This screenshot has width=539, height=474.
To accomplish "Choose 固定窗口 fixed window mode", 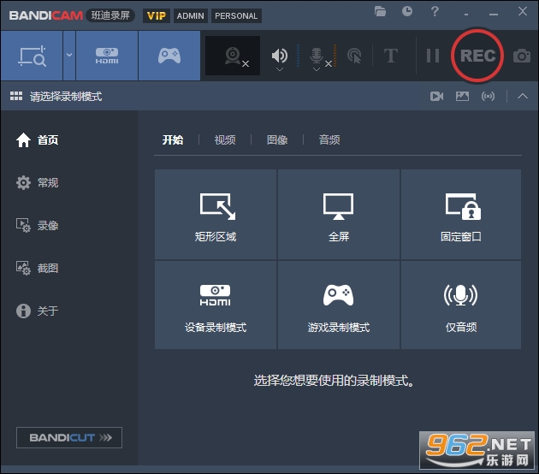I will point(461,214).
